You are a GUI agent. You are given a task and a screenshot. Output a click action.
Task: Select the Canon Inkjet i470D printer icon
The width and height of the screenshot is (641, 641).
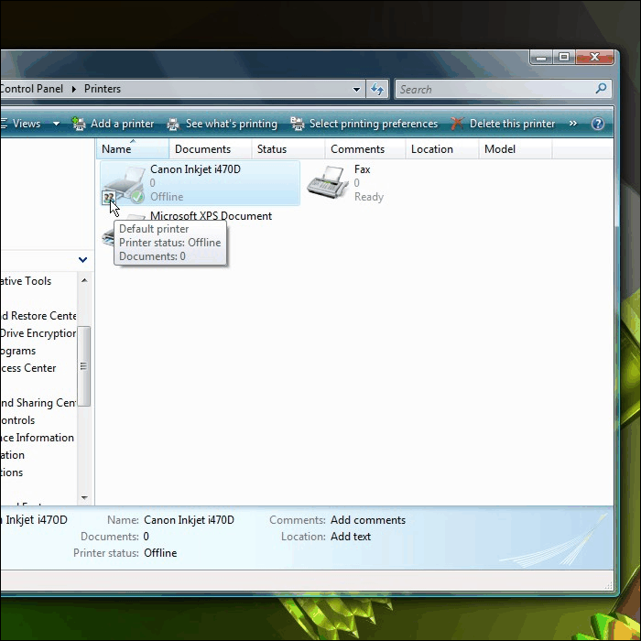tap(123, 183)
